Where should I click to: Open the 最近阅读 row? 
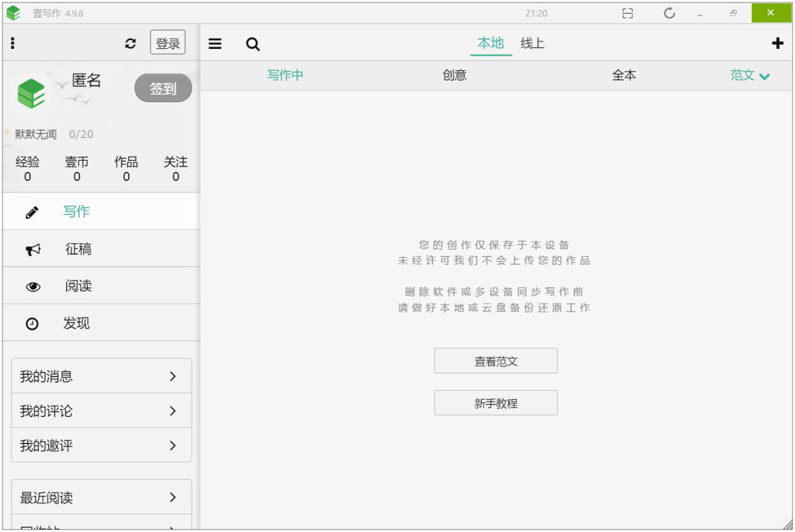click(102, 497)
